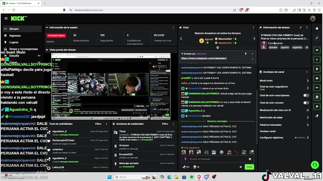Expand the pinned message chevron

pyautogui.click(x=252, y=59)
